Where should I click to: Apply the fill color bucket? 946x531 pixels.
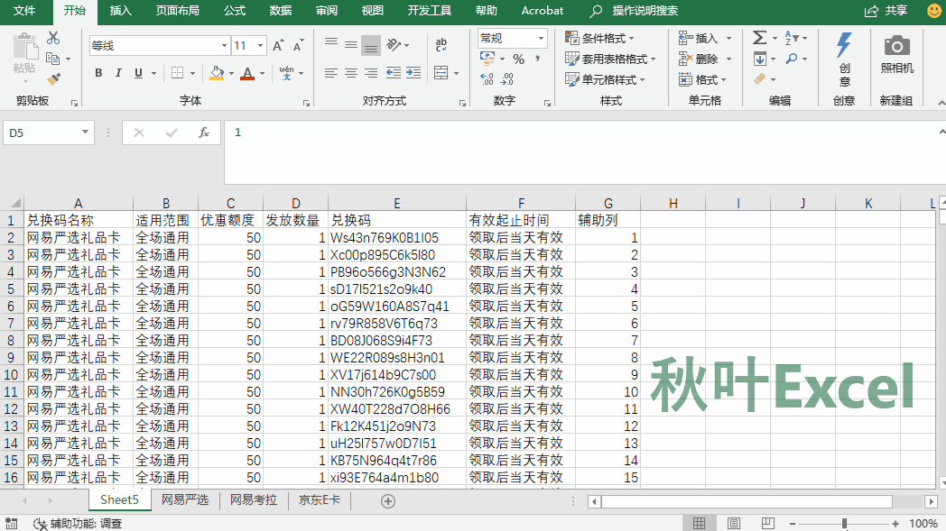click(x=217, y=73)
